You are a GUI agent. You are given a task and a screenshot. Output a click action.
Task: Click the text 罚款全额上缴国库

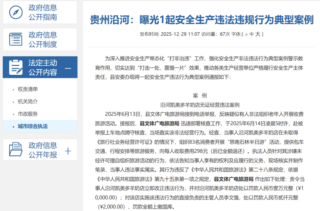click(152, 207)
